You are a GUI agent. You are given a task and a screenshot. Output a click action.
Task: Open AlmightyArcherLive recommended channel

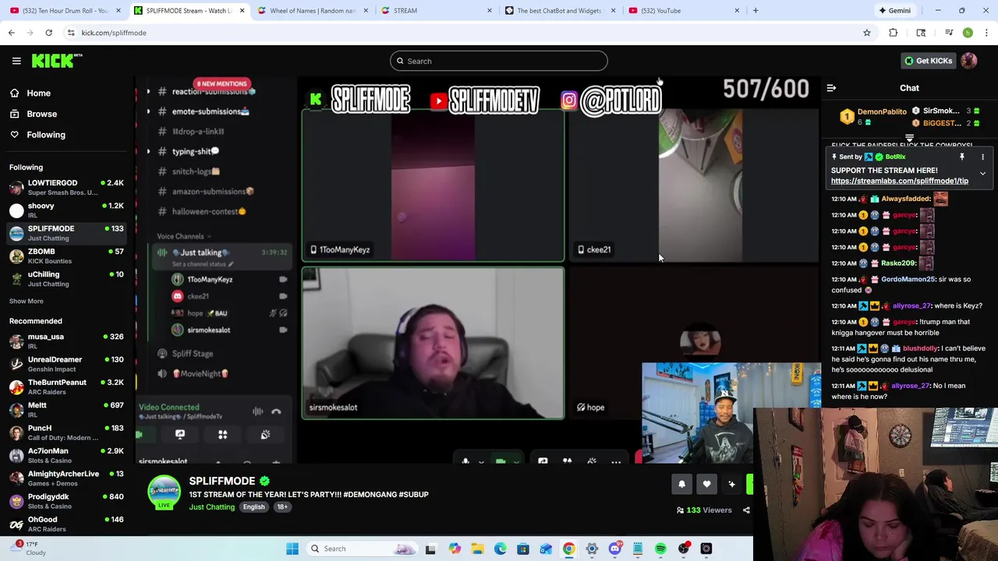(66, 478)
